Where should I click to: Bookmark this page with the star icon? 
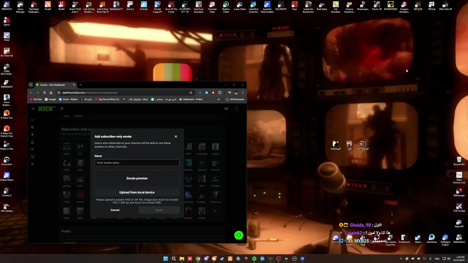190,93
